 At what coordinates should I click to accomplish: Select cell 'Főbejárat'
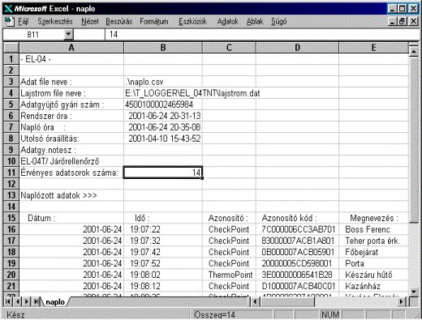373,252
